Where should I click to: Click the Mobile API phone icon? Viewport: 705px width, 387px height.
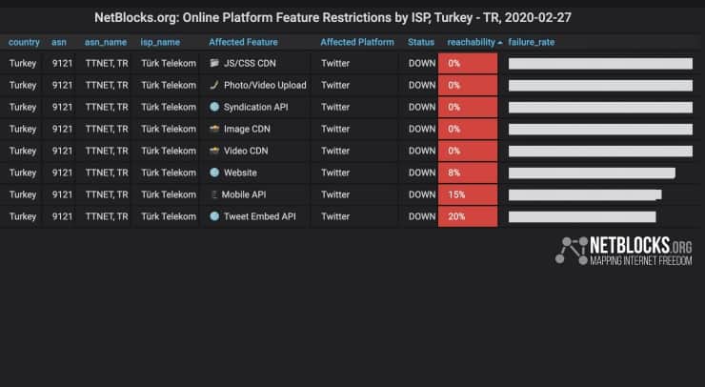(x=214, y=194)
